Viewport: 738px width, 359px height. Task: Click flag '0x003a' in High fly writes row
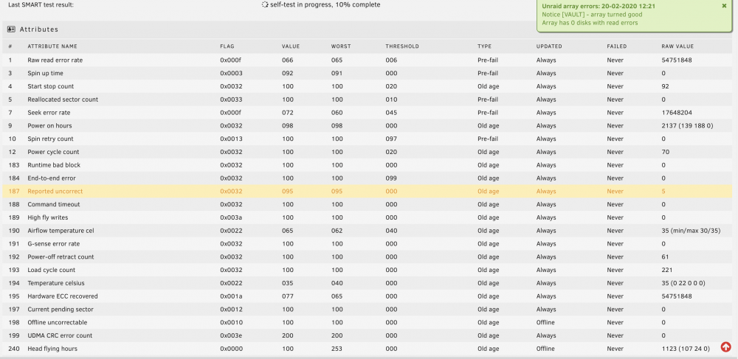pyautogui.click(x=232, y=217)
